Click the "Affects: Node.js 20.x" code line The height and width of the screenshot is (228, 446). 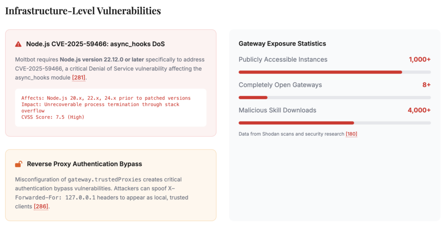(106, 98)
